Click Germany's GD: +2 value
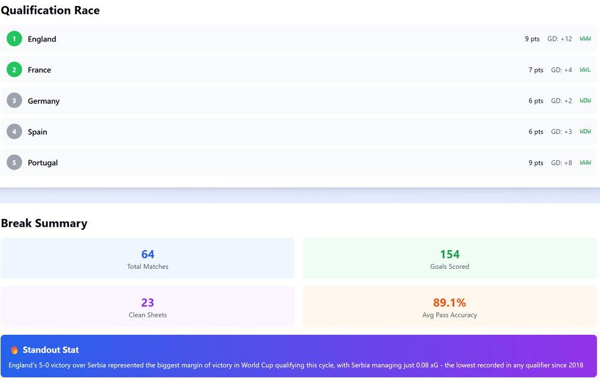The width and height of the screenshot is (600, 381). click(x=562, y=101)
